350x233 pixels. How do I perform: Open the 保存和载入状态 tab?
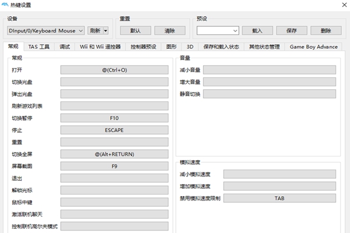coord(221,47)
